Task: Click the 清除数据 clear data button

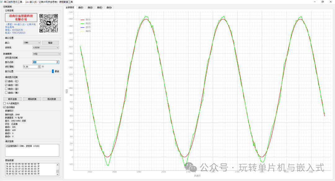Action: coord(32,99)
